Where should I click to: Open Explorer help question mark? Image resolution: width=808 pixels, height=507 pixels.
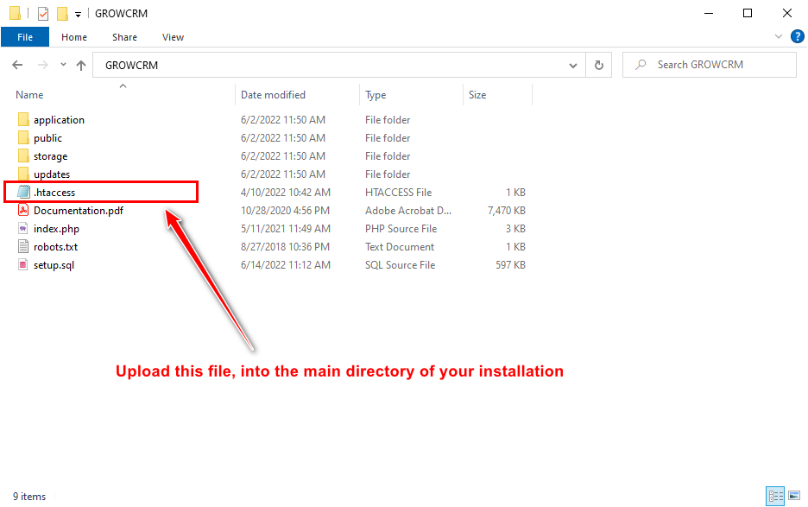click(797, 36)
